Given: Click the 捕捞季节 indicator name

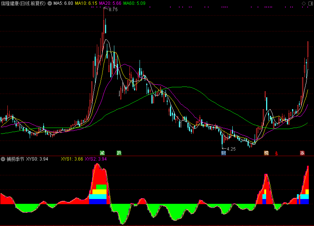Looking at the screenshot, I should (x=16, y=159).
